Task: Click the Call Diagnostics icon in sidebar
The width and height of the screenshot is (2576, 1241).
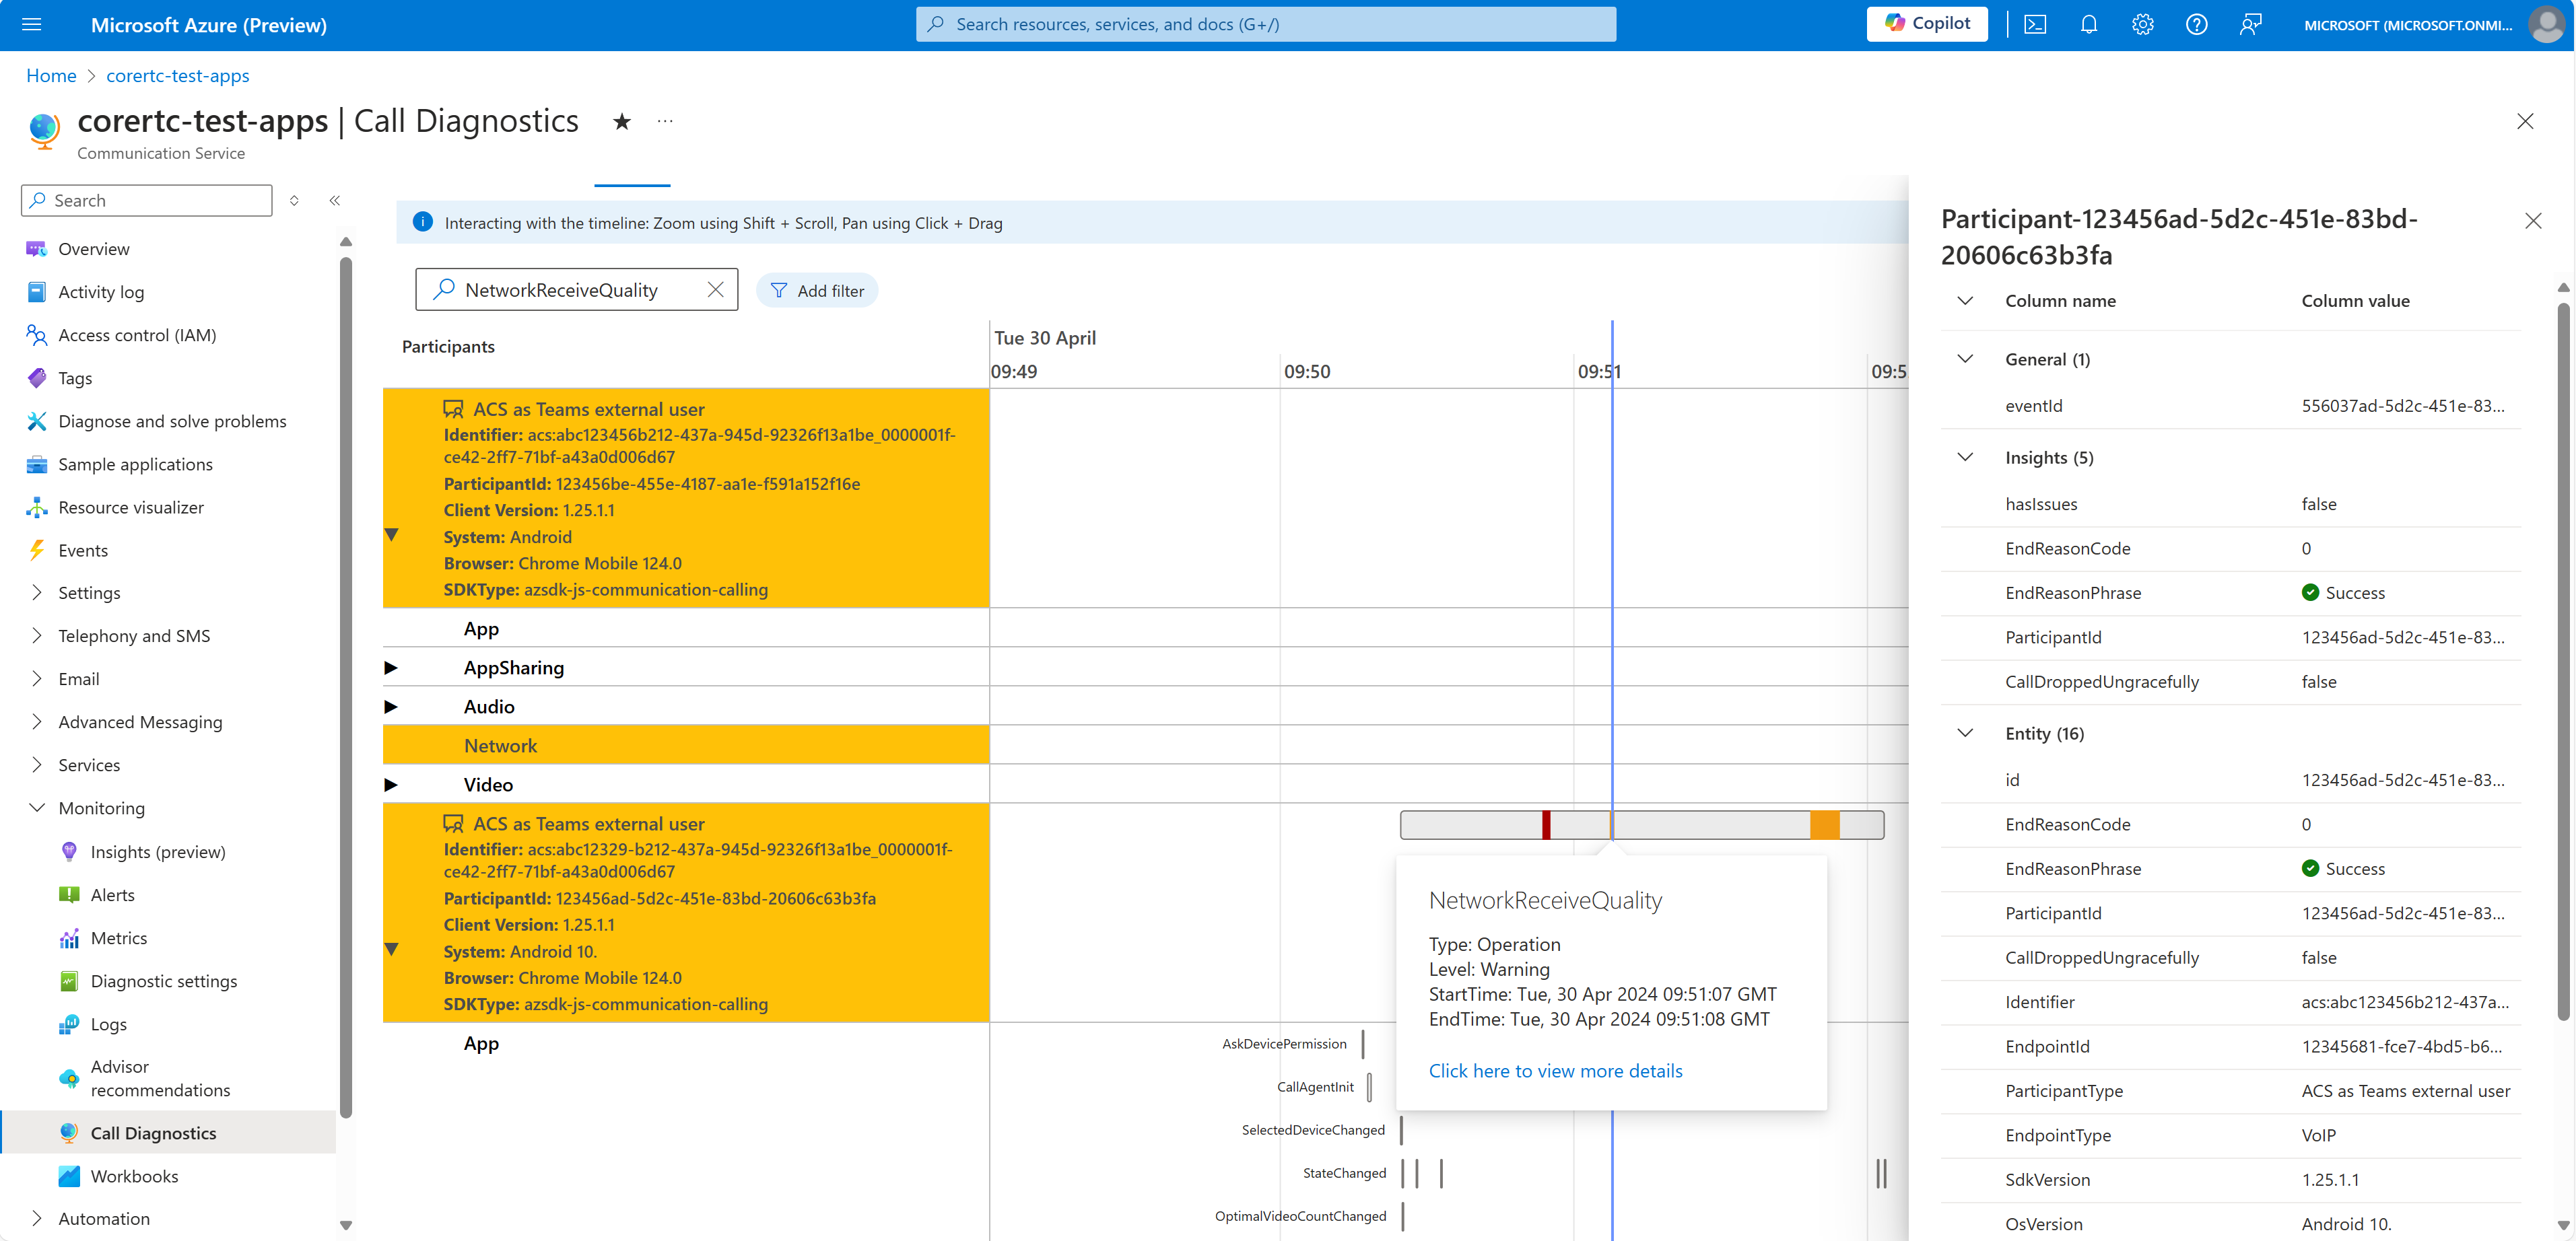Action: (67, 1133)
